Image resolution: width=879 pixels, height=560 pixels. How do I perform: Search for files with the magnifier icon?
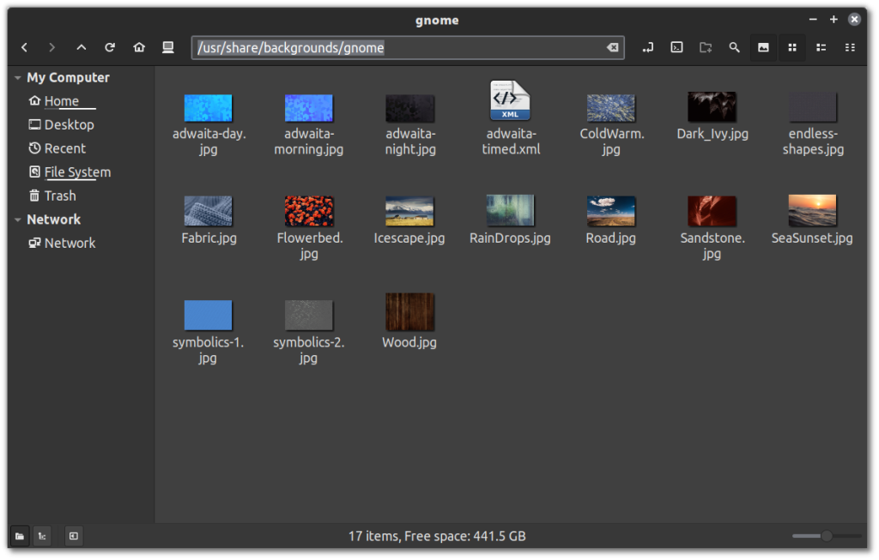pyautogui.click(x=734, y=48)
